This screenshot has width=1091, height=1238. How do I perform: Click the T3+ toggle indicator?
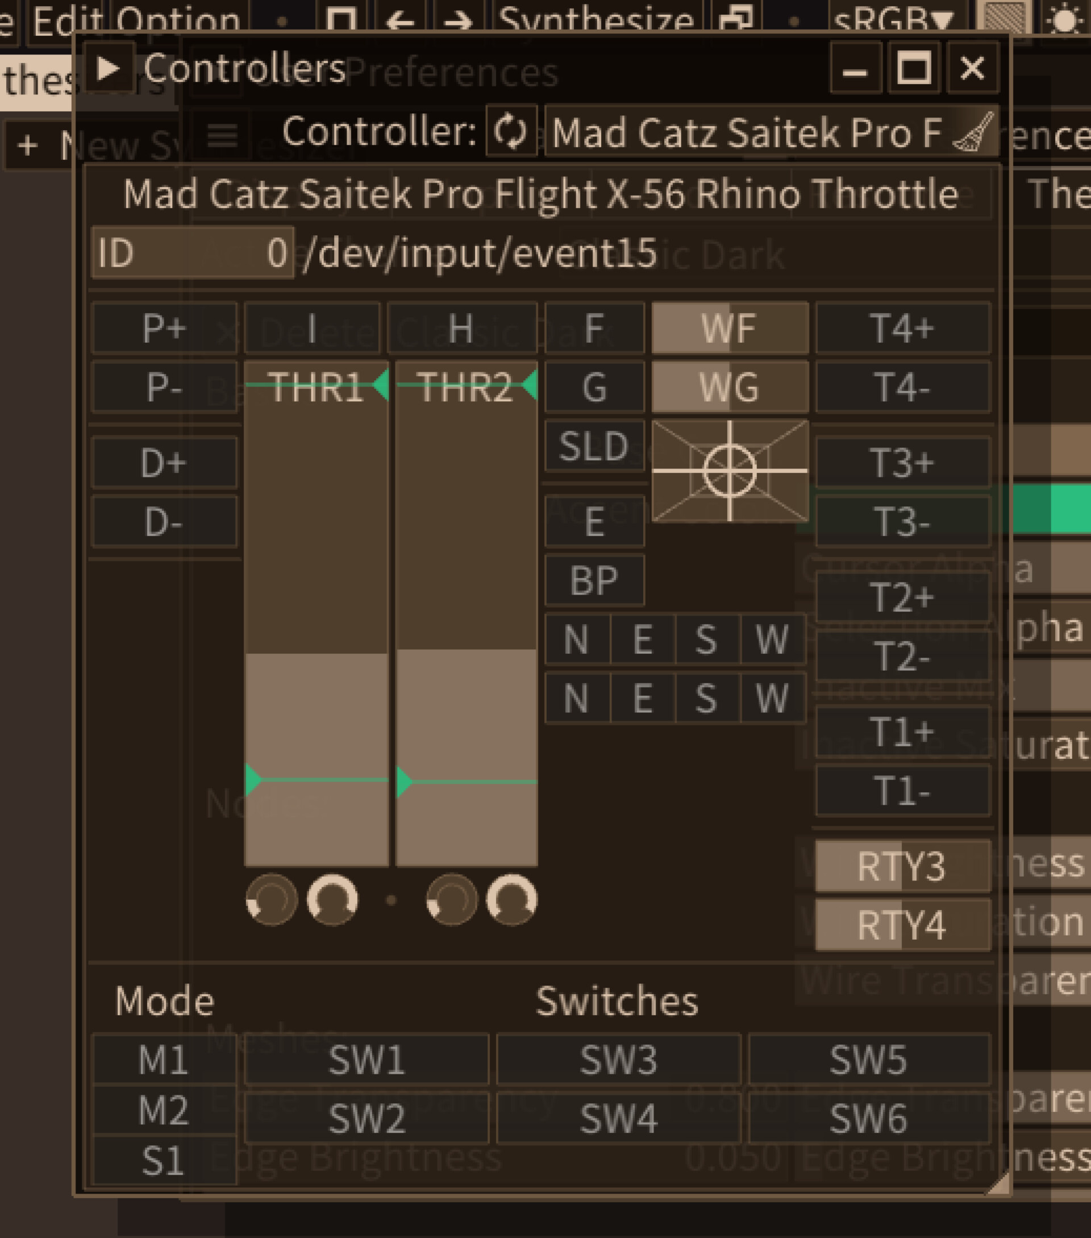[x=903, y=462]
